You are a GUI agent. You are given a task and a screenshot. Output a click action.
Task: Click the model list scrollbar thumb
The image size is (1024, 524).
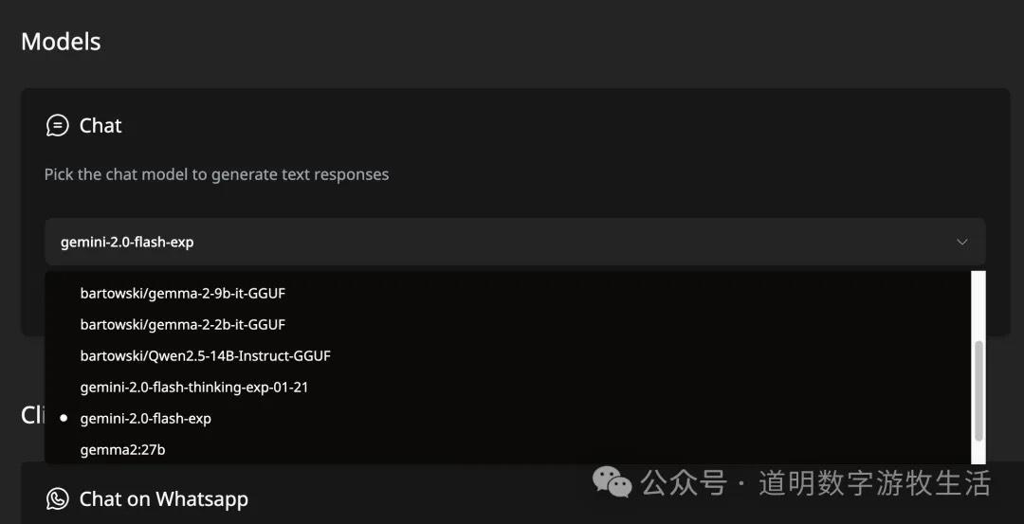pyautogui.click(x=978, y=390)
